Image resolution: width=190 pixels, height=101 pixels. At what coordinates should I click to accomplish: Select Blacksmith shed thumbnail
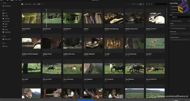click(x=72, y=18)
